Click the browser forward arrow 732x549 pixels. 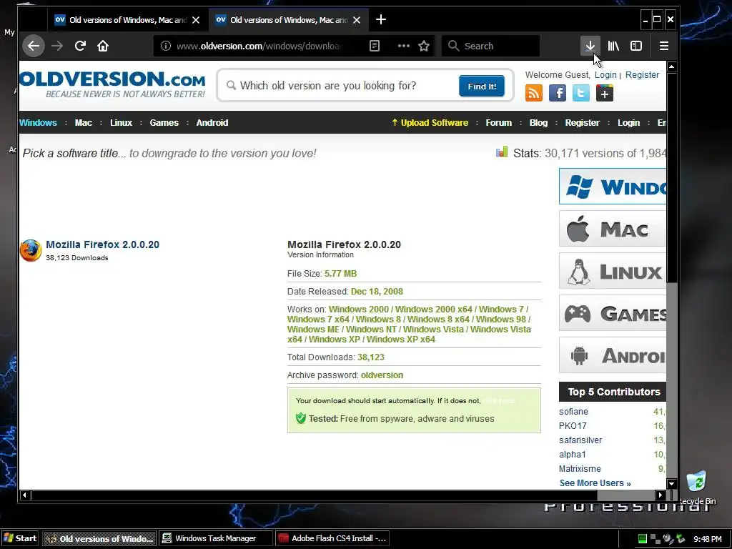point(57,46)
